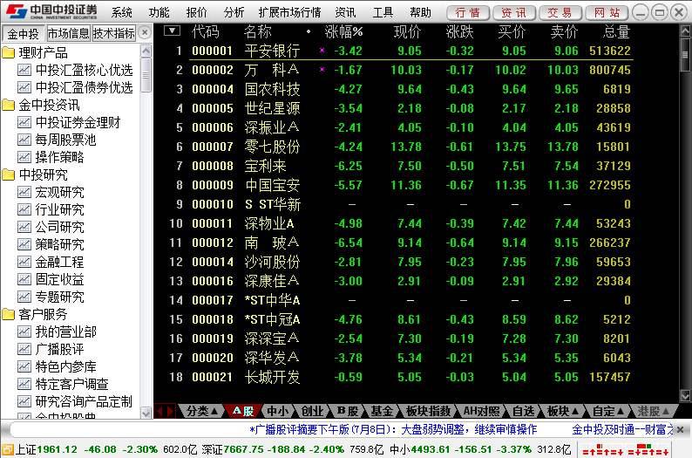692x458 pixels.
Task: Switch to the 创业 board tab
Action: point(312,412)
